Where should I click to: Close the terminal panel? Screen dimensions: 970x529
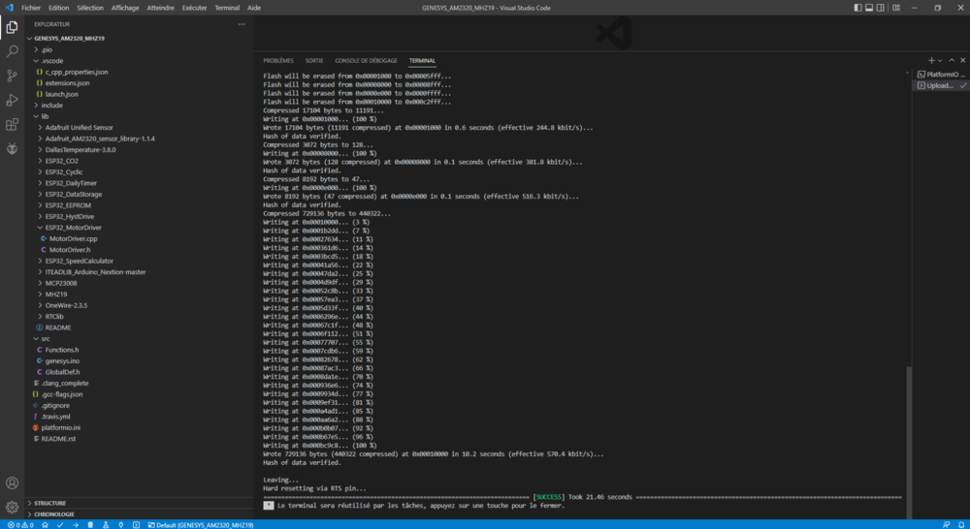pos(962,61)
